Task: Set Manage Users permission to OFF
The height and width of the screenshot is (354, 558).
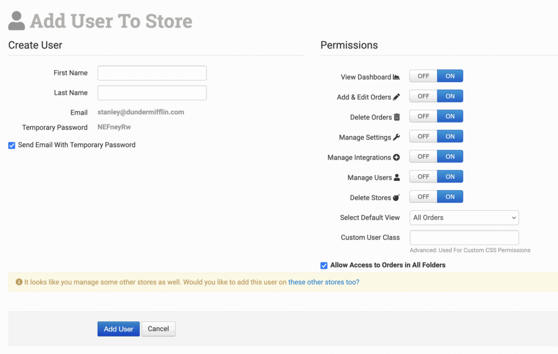Action: [x=423, y=176]
